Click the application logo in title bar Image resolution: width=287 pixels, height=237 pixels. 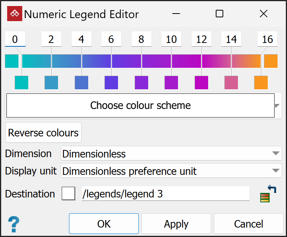pyautogui.click(x=15, y=14)
